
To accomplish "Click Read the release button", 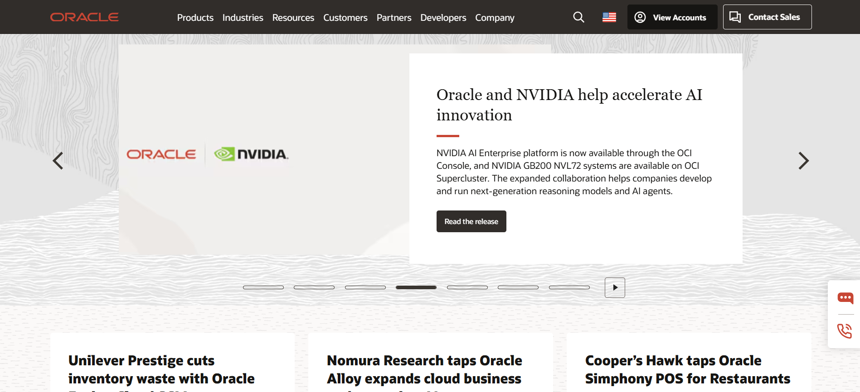I will tap(471, 221).
